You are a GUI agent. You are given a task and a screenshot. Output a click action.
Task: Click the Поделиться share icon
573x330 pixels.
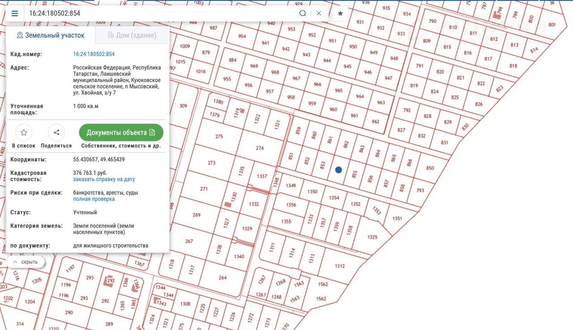56,133
